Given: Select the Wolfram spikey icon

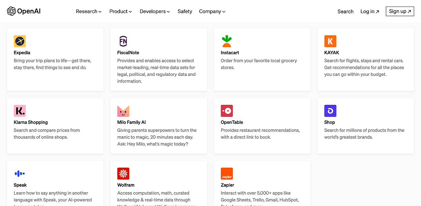Looking at the screenshot, I should tap(123, 174).
